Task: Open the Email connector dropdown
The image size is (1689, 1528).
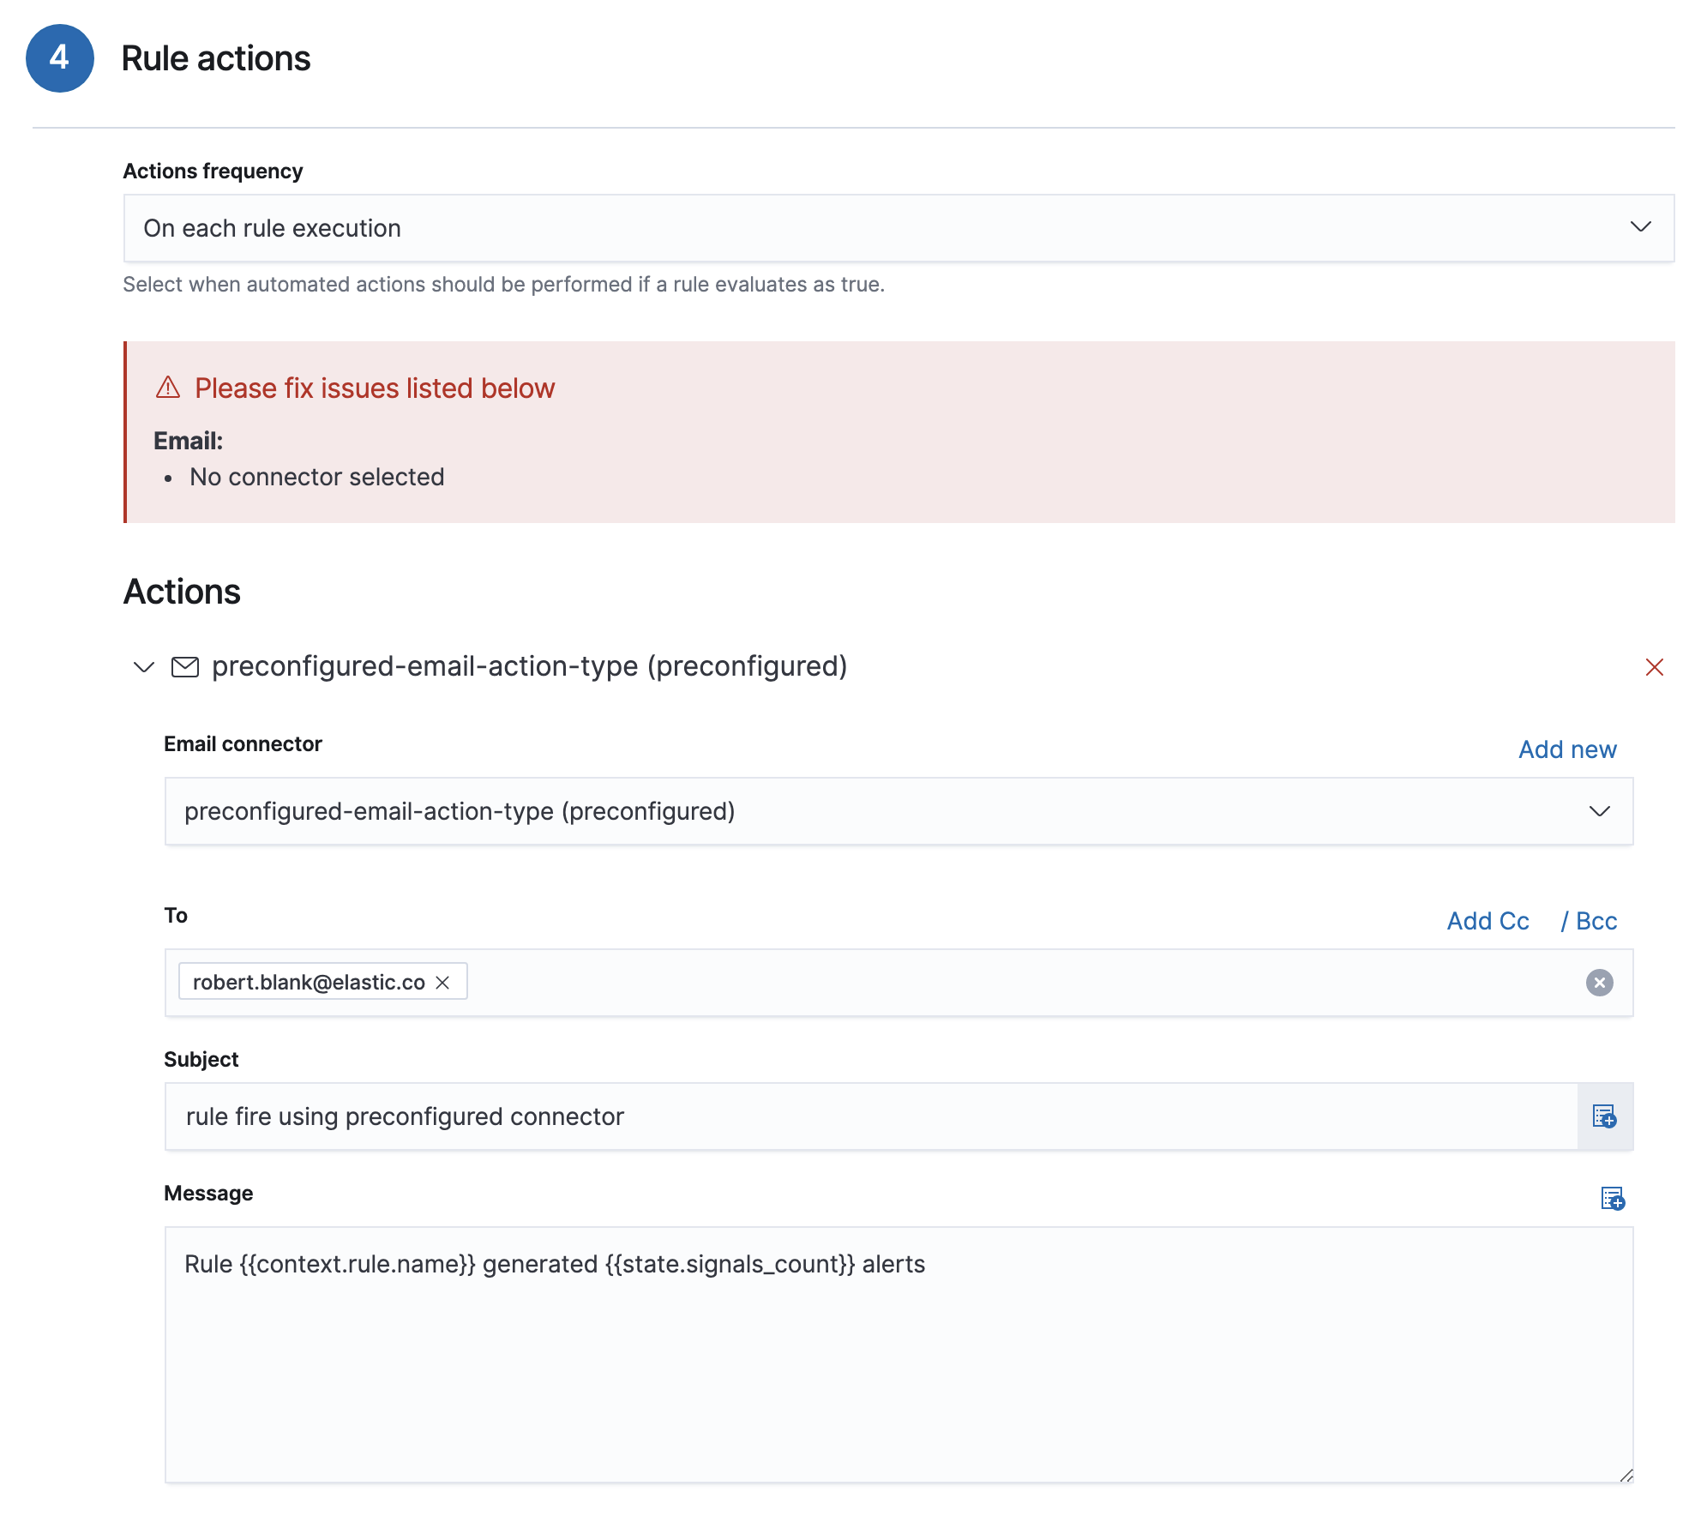Action: pos(899,811)
